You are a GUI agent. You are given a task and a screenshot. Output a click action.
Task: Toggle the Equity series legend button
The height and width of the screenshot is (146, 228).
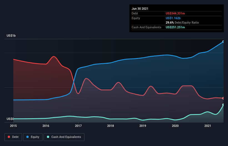[33, 137]
